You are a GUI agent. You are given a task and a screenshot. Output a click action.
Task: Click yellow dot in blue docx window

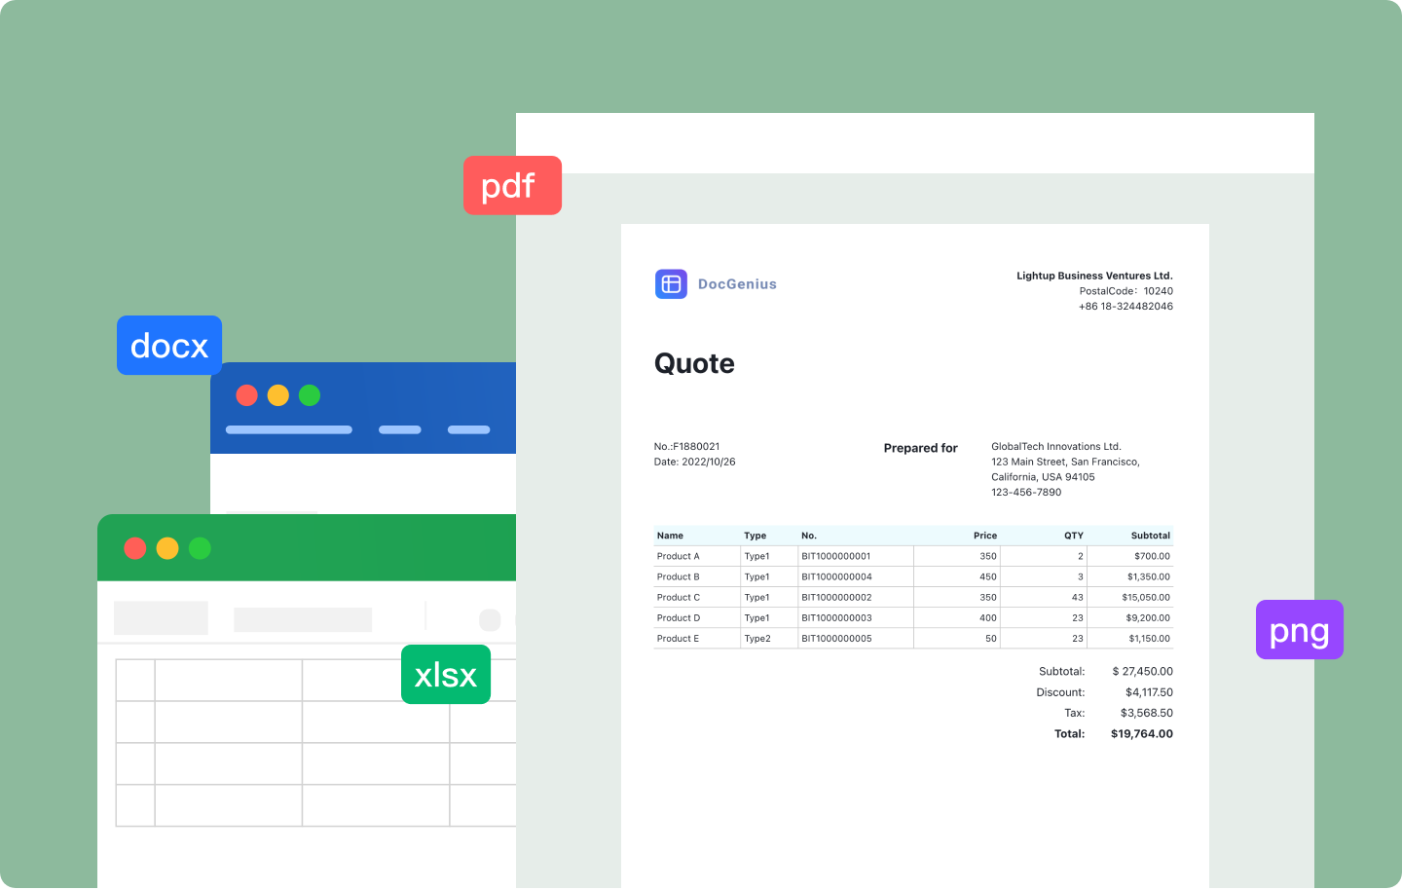pyautogui.click(x=278, y=395)
